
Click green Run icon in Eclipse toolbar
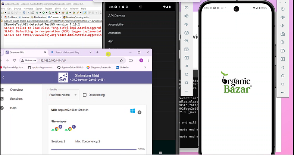click(x=43, y=13)
